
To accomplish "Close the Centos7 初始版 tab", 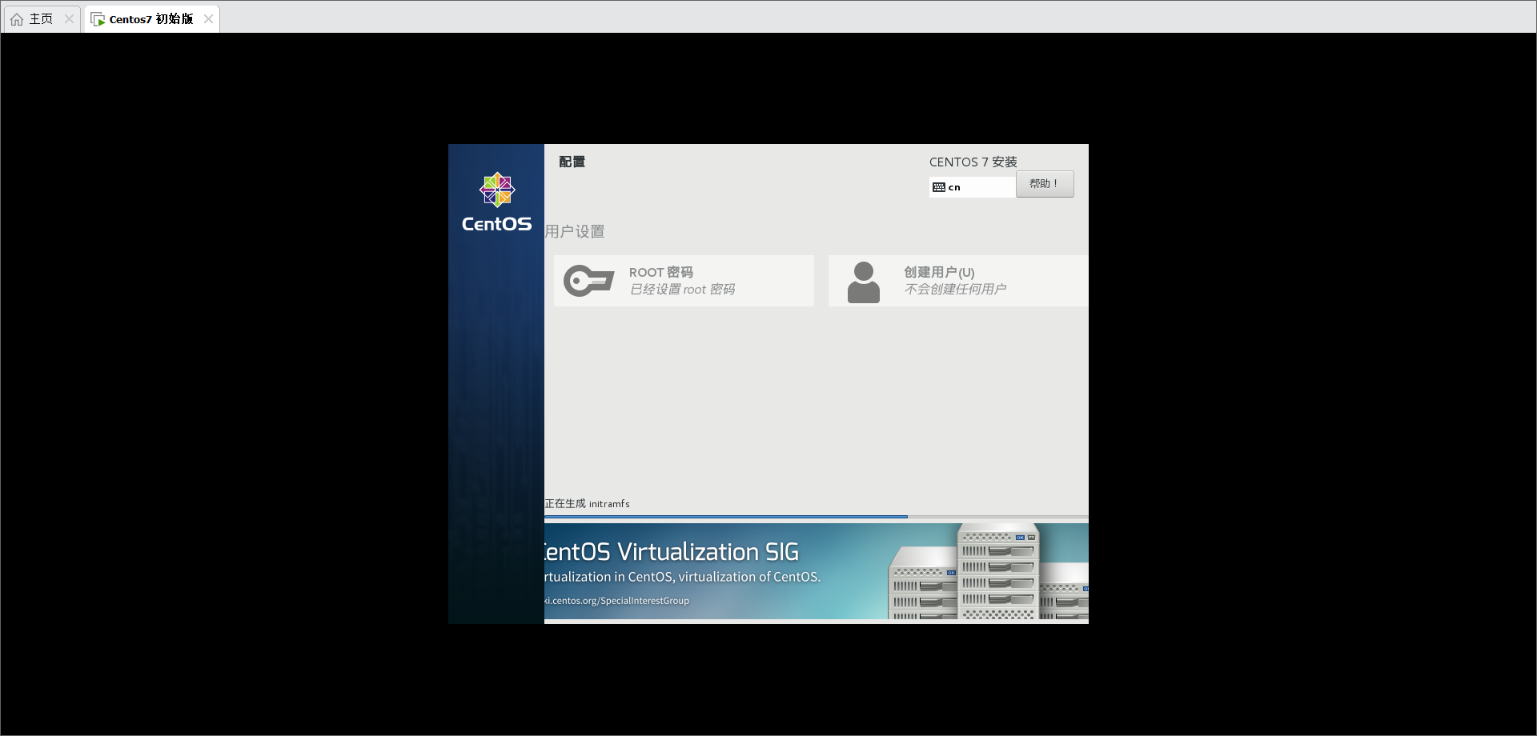I will click(x=208, y=19).
